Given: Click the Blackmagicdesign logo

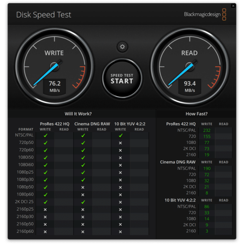Looking at the screenshot, I should click(205, 14).
